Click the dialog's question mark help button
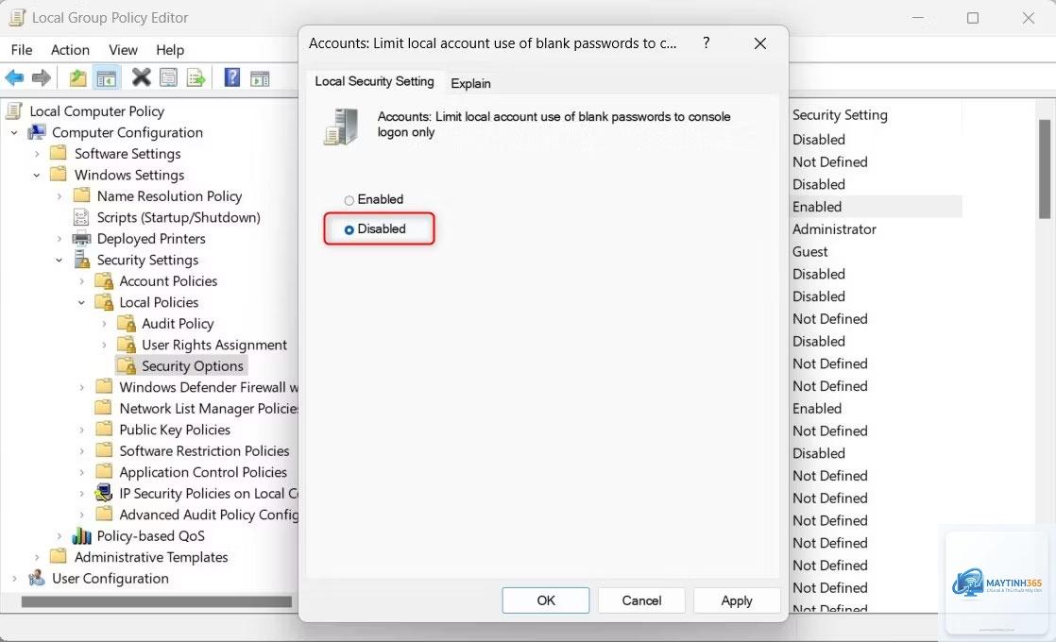The height and width of the screenshot is (642, 1056). tap(706, 43)
